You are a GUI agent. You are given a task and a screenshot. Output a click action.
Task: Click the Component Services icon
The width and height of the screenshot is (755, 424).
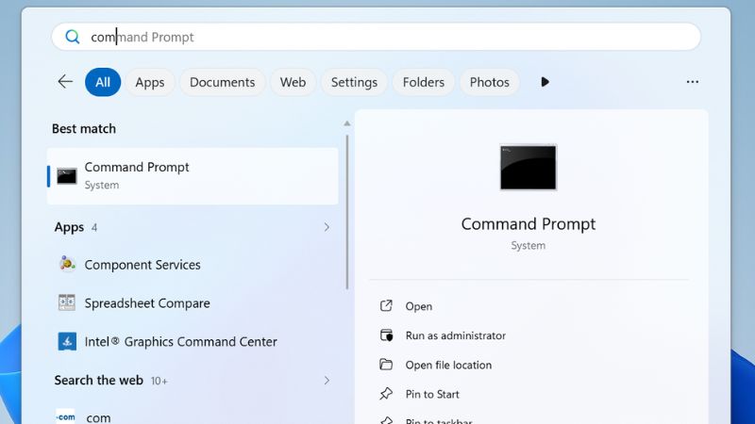coord(67,264)
